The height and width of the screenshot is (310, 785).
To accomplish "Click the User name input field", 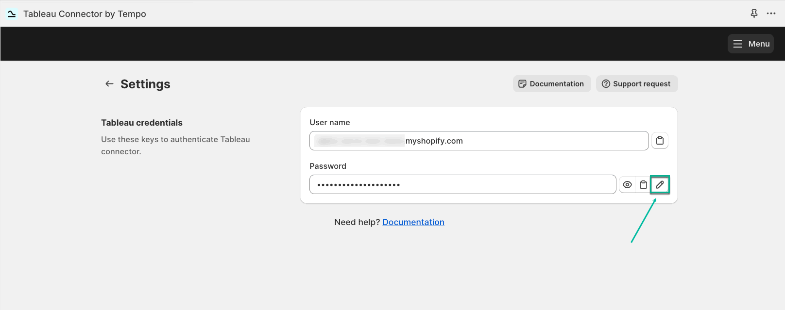I will pos(479,141).
